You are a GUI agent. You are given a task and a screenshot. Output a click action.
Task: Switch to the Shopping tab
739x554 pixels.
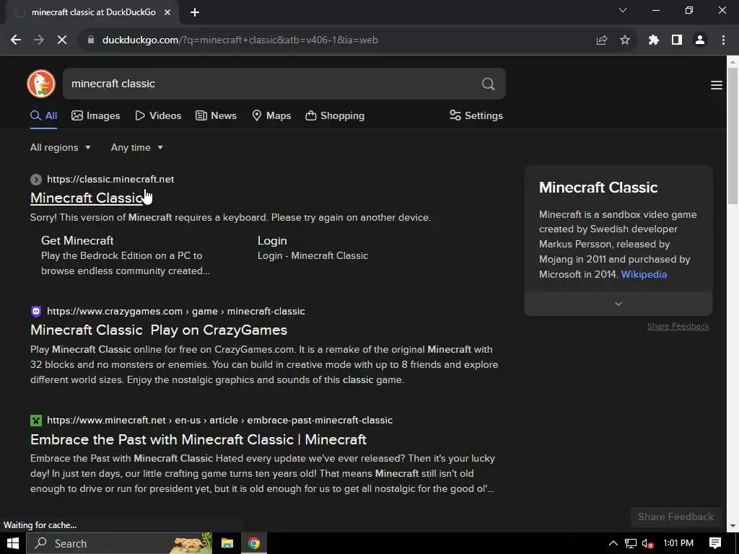pyautogui.click(x=335, y=116)
